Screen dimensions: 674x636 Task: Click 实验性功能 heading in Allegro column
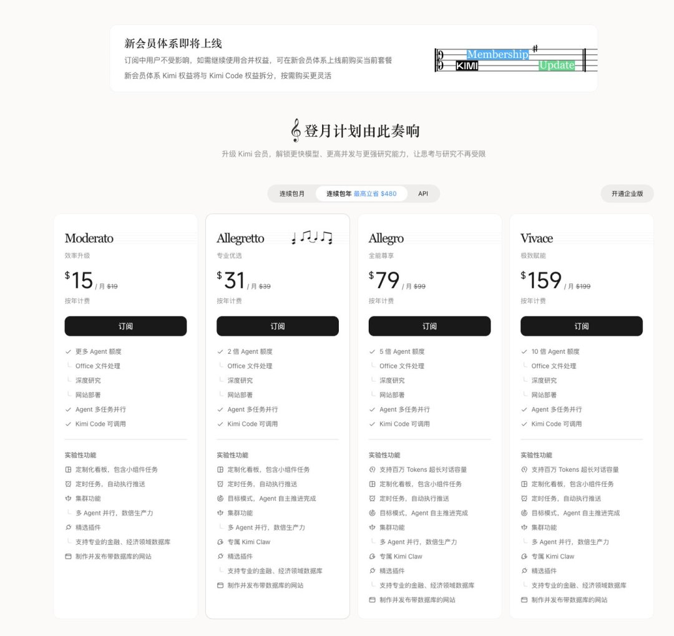[384, 455]
